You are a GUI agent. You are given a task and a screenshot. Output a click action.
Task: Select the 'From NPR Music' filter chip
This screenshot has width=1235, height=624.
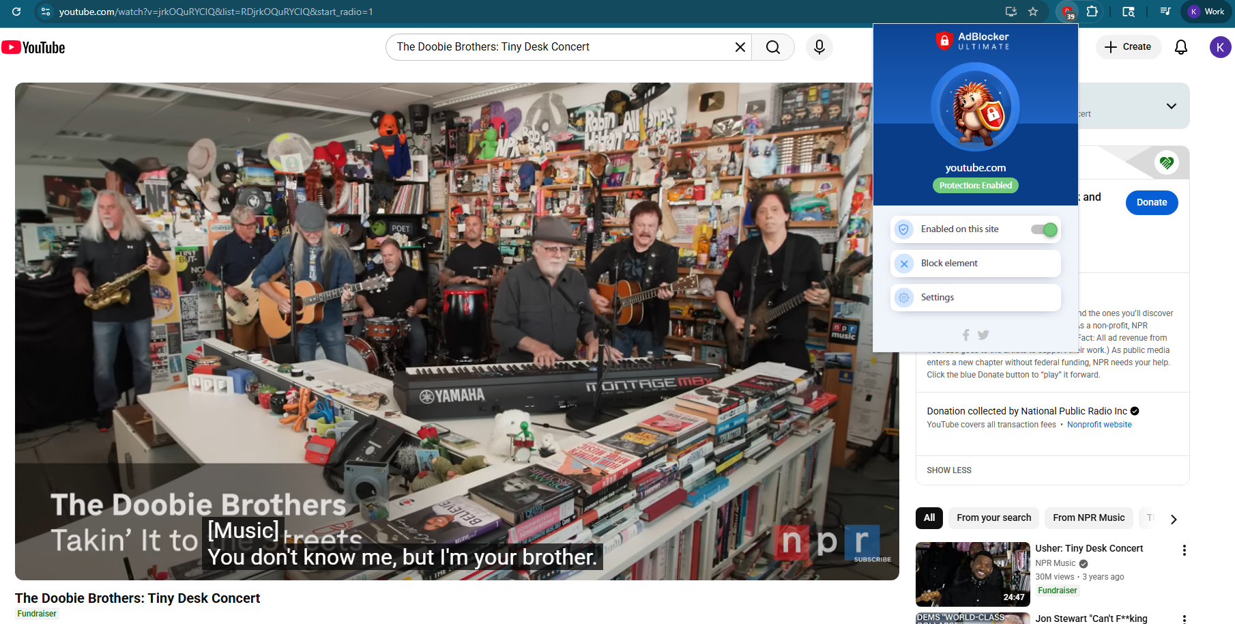tap(1088, 517)
